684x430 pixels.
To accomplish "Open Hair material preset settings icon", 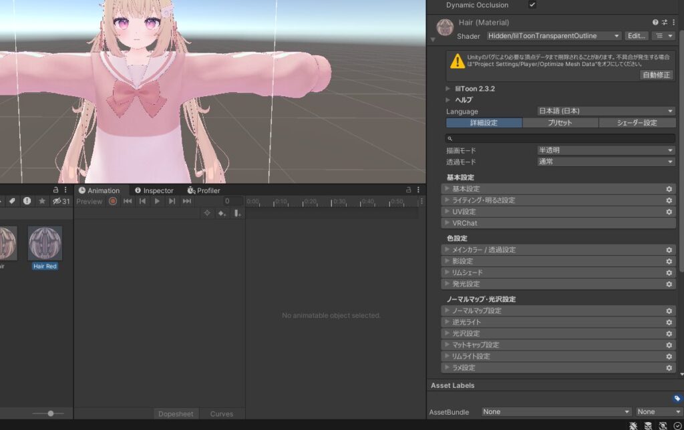I will pyautogui.click(x=665, y=23).
